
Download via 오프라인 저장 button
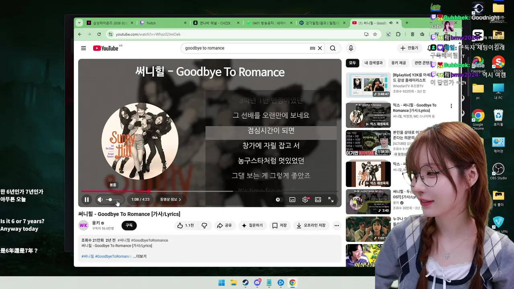(x=311, y=226)
